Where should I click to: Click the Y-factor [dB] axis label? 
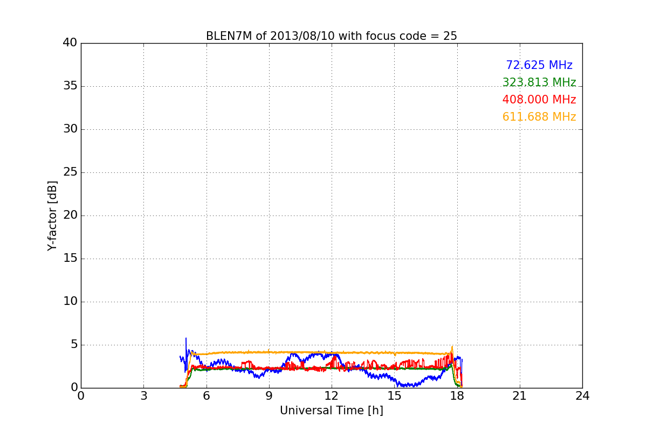[52, 215]
